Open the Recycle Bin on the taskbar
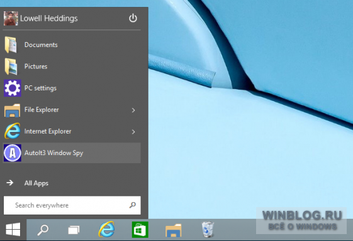The width and height of the screenshot is (353, 241). [208, 229]
